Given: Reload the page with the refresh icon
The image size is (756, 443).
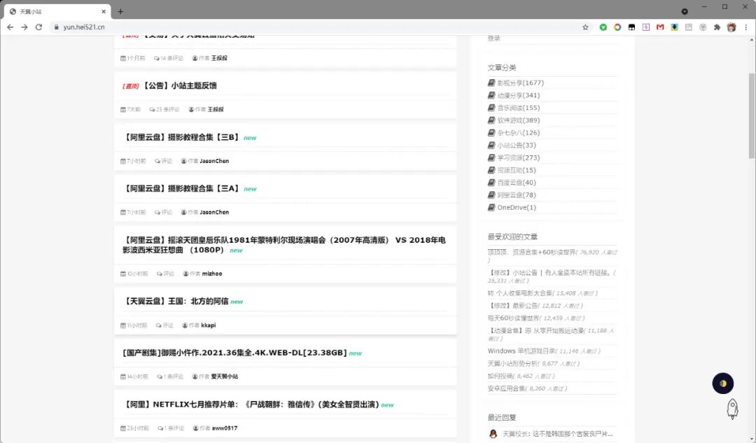Looking at the screenshot, I should pyautogui.click(x=42, y=27).
